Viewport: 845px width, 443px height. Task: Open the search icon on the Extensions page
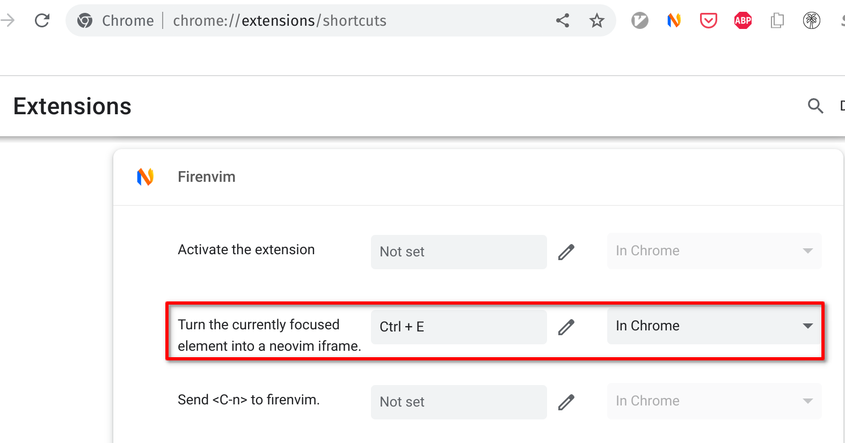point(815,106)
